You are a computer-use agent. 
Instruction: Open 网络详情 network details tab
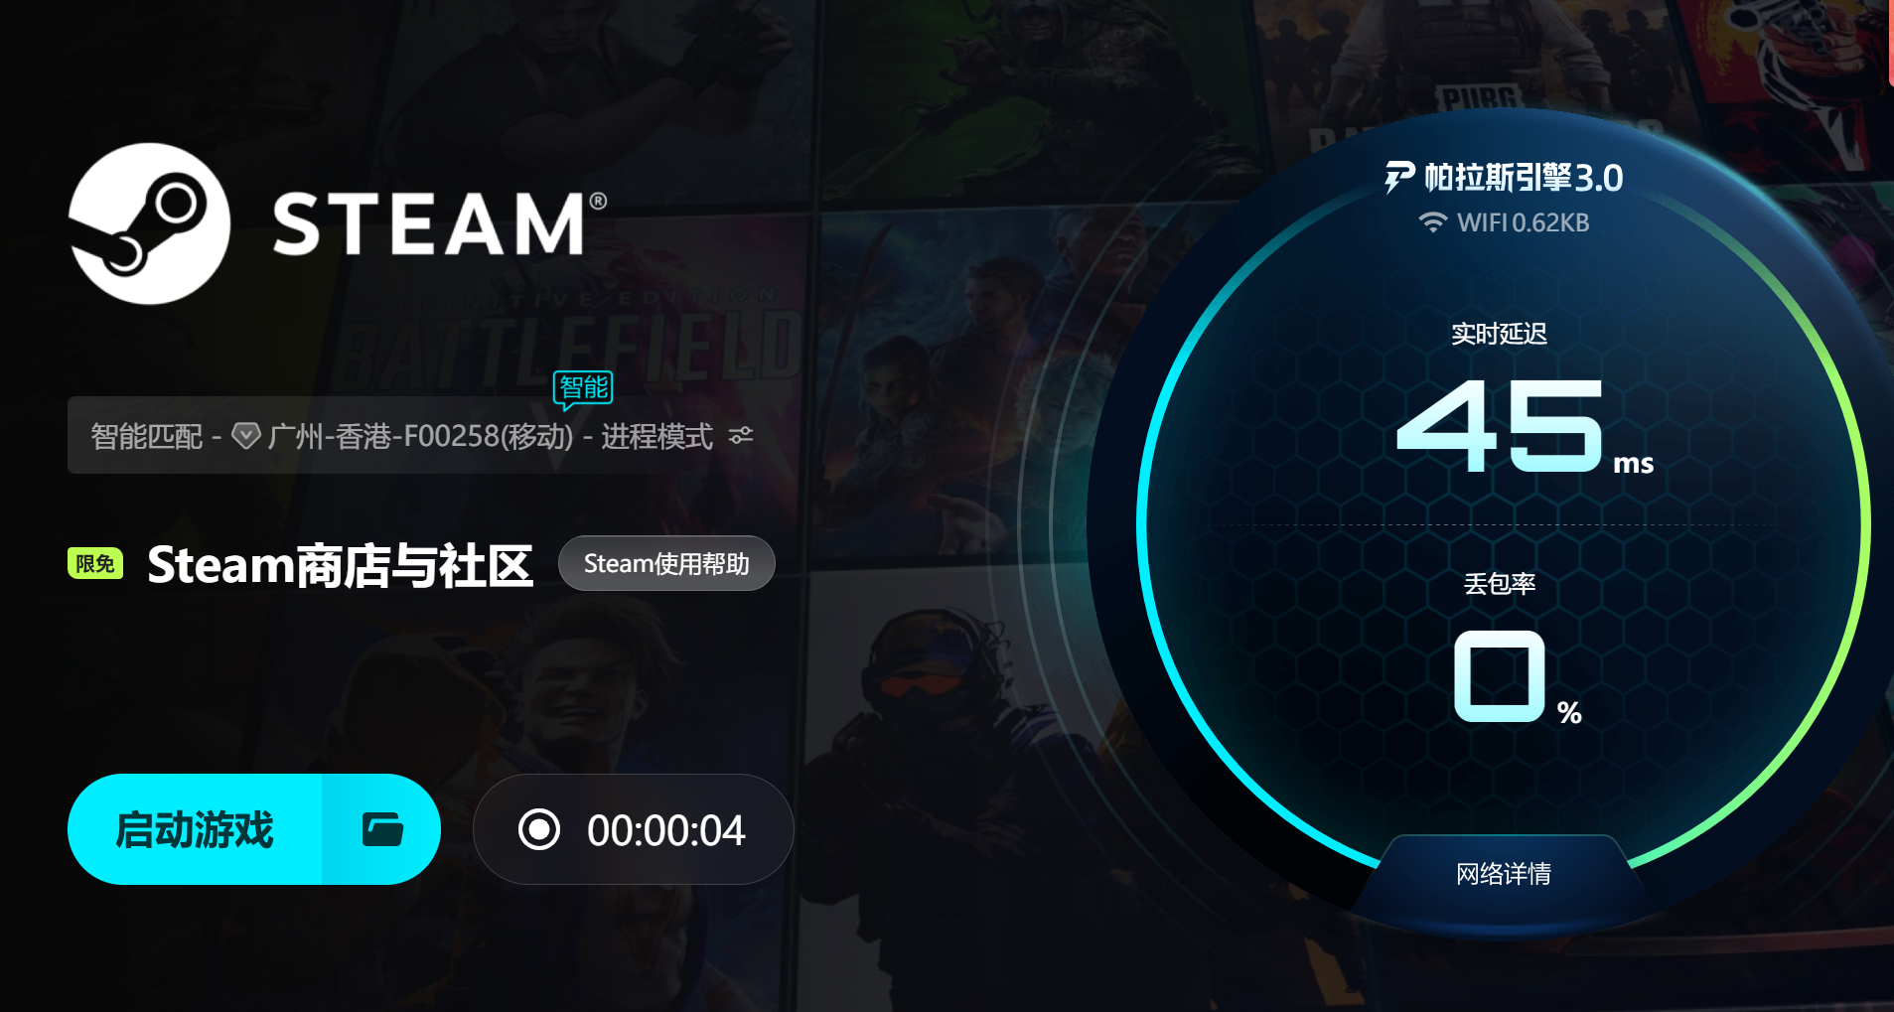click(1503, 874)
